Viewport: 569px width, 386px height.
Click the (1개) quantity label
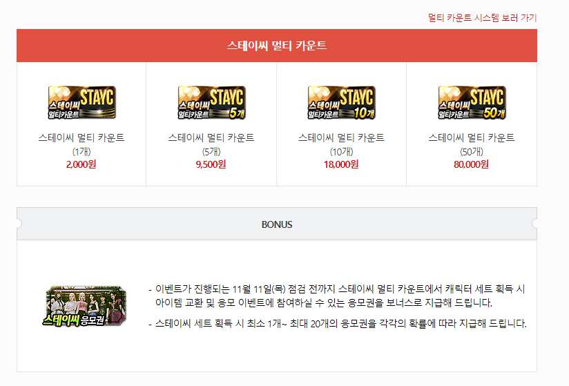(81, 152)
